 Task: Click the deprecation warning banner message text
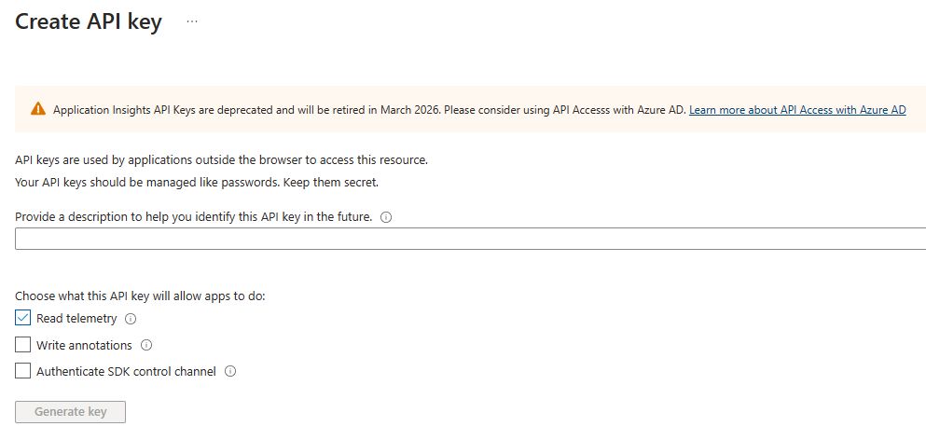369,110
